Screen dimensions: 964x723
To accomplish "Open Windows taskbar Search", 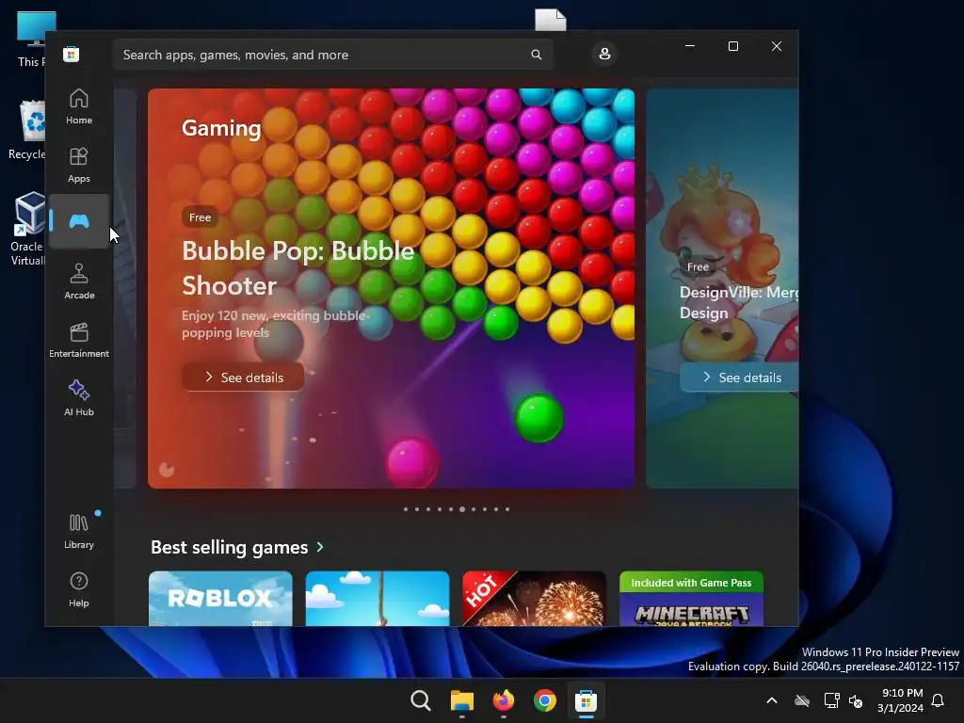I will [421, 700].
